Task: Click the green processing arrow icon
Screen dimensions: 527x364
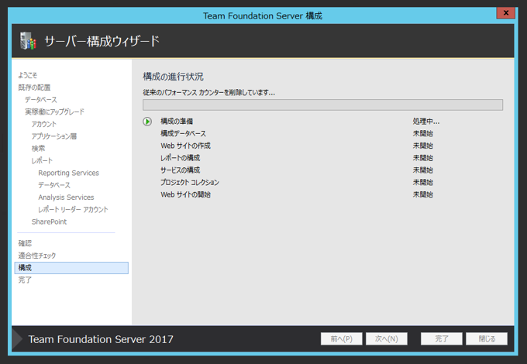Action: 147,122
